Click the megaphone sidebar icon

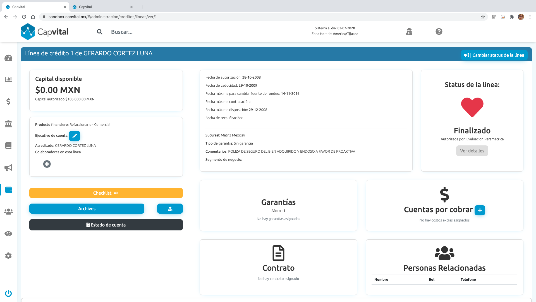click(8, 168)
